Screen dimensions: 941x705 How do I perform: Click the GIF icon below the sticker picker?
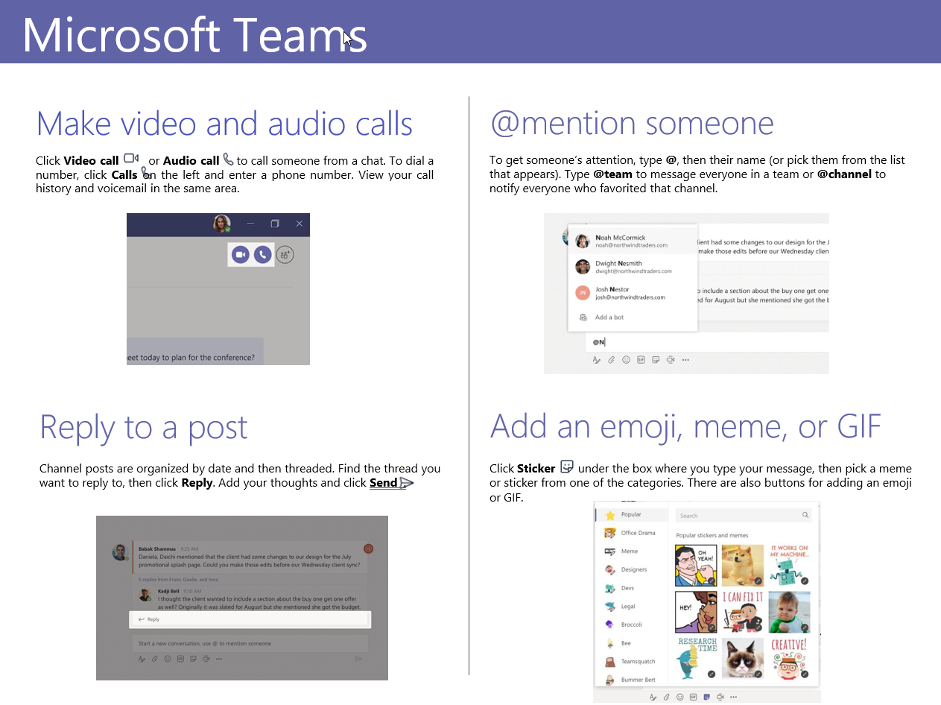[x=693, y=698]
